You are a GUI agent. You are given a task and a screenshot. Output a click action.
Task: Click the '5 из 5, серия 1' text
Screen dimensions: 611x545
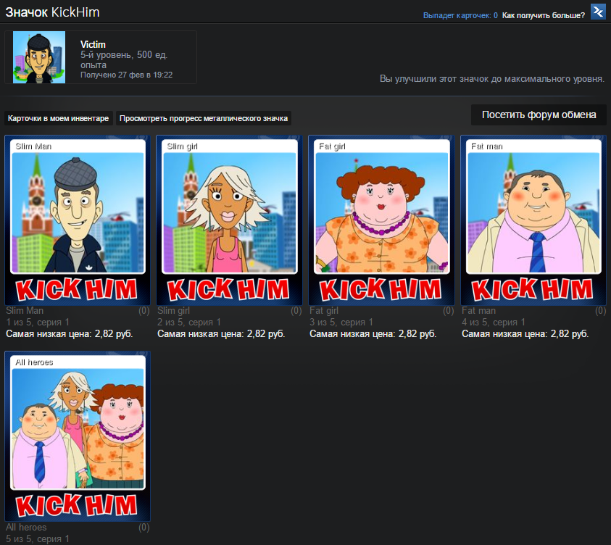pyautogui.click(x=38, y=538)
